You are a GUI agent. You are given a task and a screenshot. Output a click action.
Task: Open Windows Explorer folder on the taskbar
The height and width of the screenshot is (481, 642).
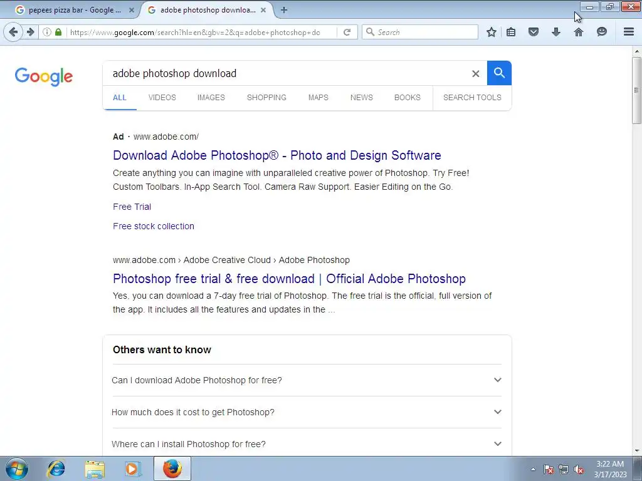[95, 468]
